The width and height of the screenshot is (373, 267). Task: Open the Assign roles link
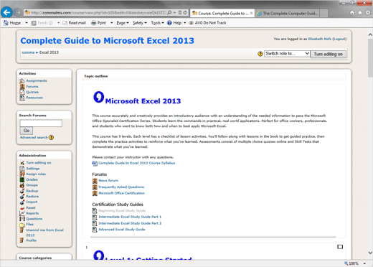pyautogui.click(x=36, y=174)
